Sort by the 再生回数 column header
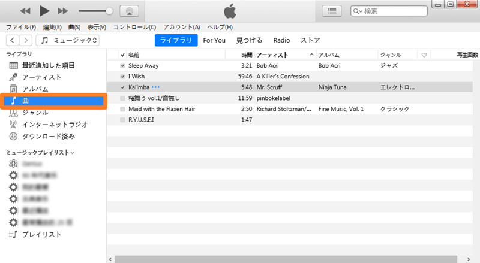Screen dimensions: 480x263 [467, 55]
